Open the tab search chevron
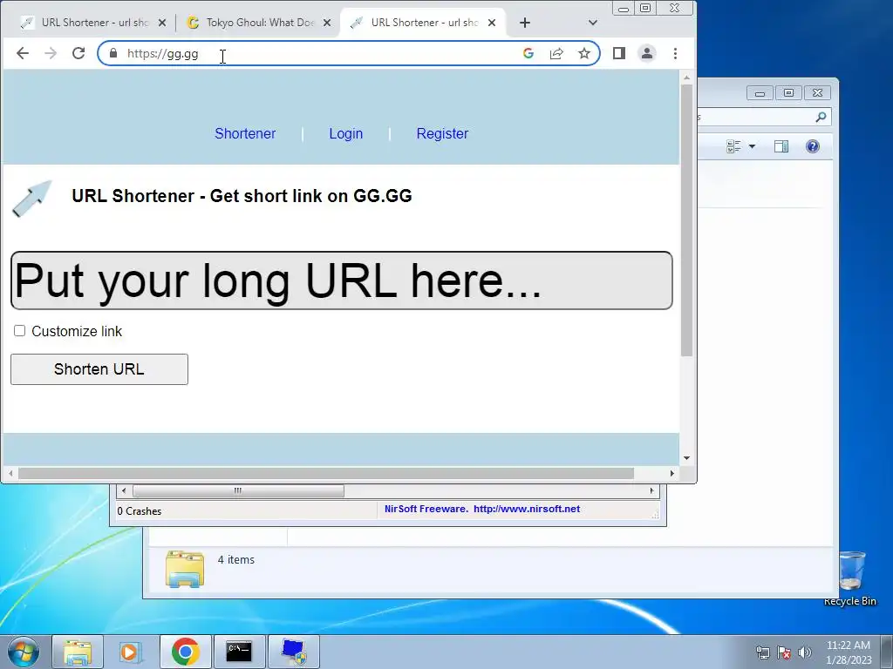 coord(592,23)
